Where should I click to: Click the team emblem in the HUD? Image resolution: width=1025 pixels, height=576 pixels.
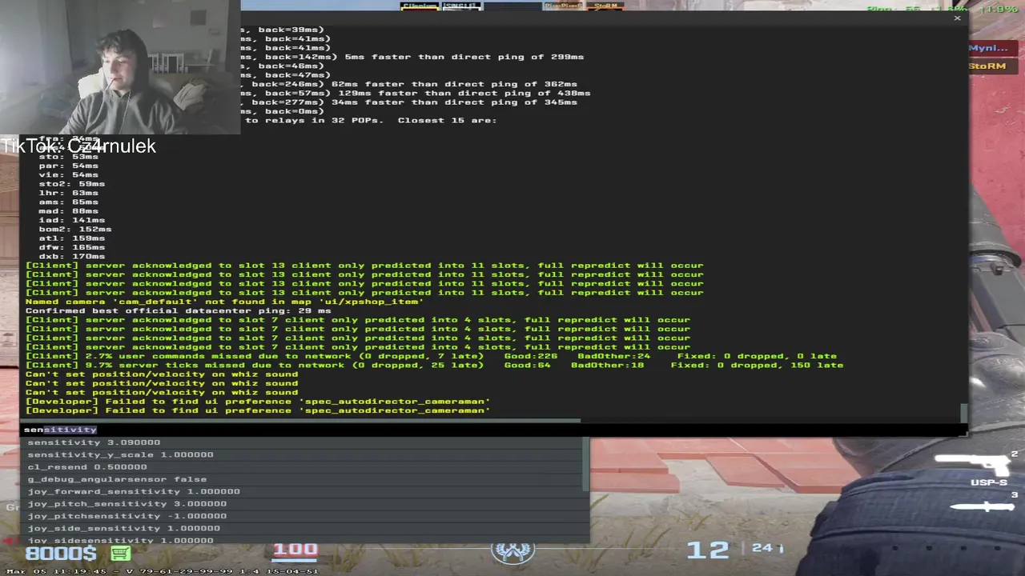(512, 552)
